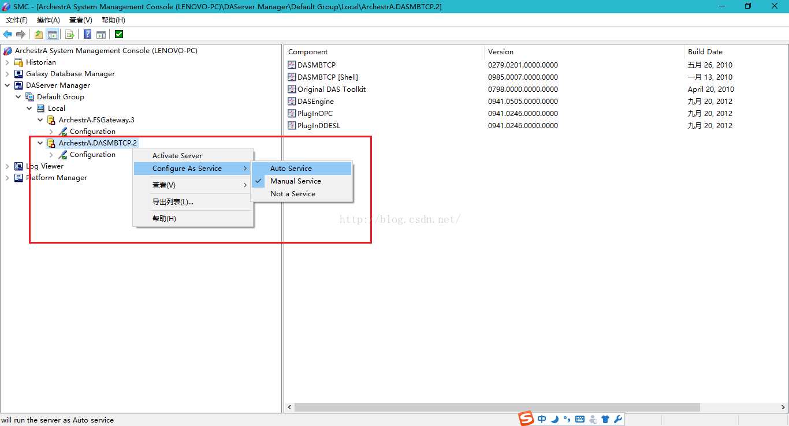The width and height of the screenshot is (789, 426).
Task: Toggle punctuation mode in Sogou bar
Action: 567,420
